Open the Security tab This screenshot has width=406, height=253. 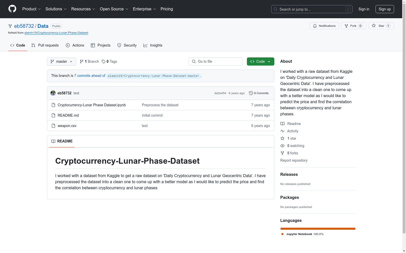tap(127, 45)
